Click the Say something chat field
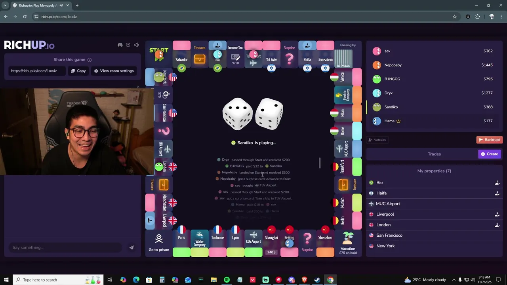507x285 pixels. click(x=65, y=247)
